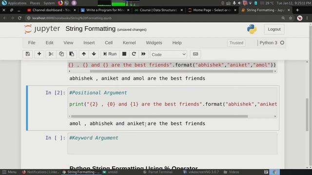This screenshot has width=312, height=175.
Task: Save the notebook with the floppy disk icon
Action: click(28, 54)
